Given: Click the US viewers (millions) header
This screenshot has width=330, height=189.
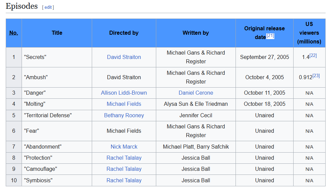Looking at the screenshot, I should pyautogui.click(x=309, y=33).
